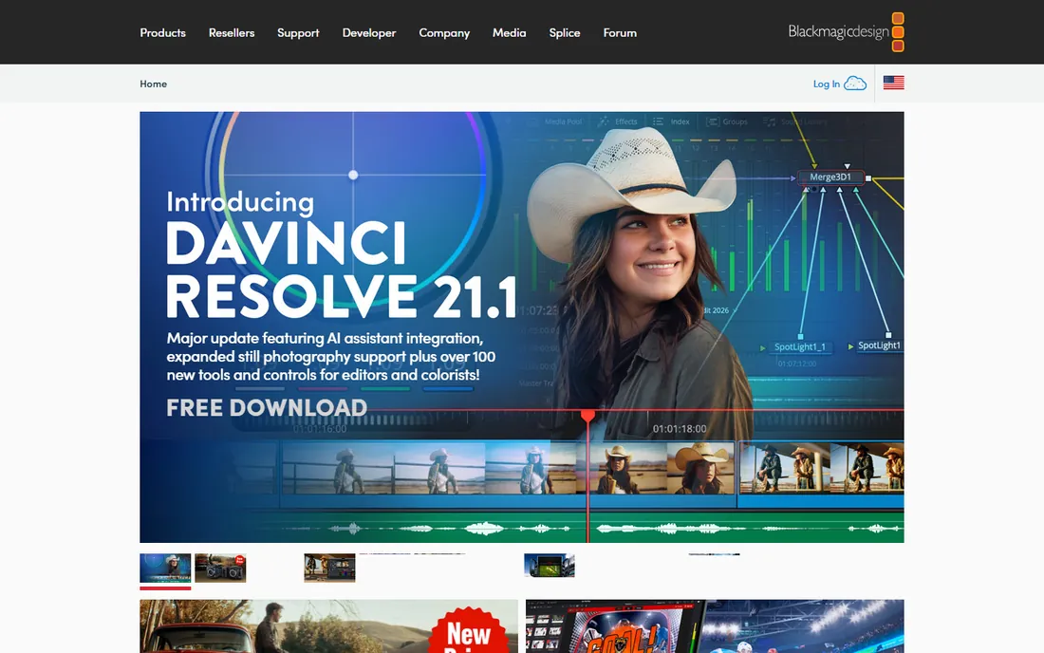Visit the Forum link
Viewport: 1044px width, 653px height.
(x=619, y=32)
